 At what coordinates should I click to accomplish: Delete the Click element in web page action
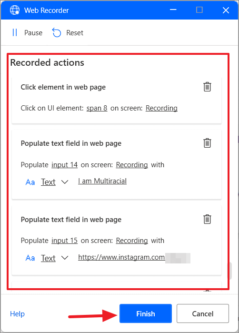click(x=207, y=87)
